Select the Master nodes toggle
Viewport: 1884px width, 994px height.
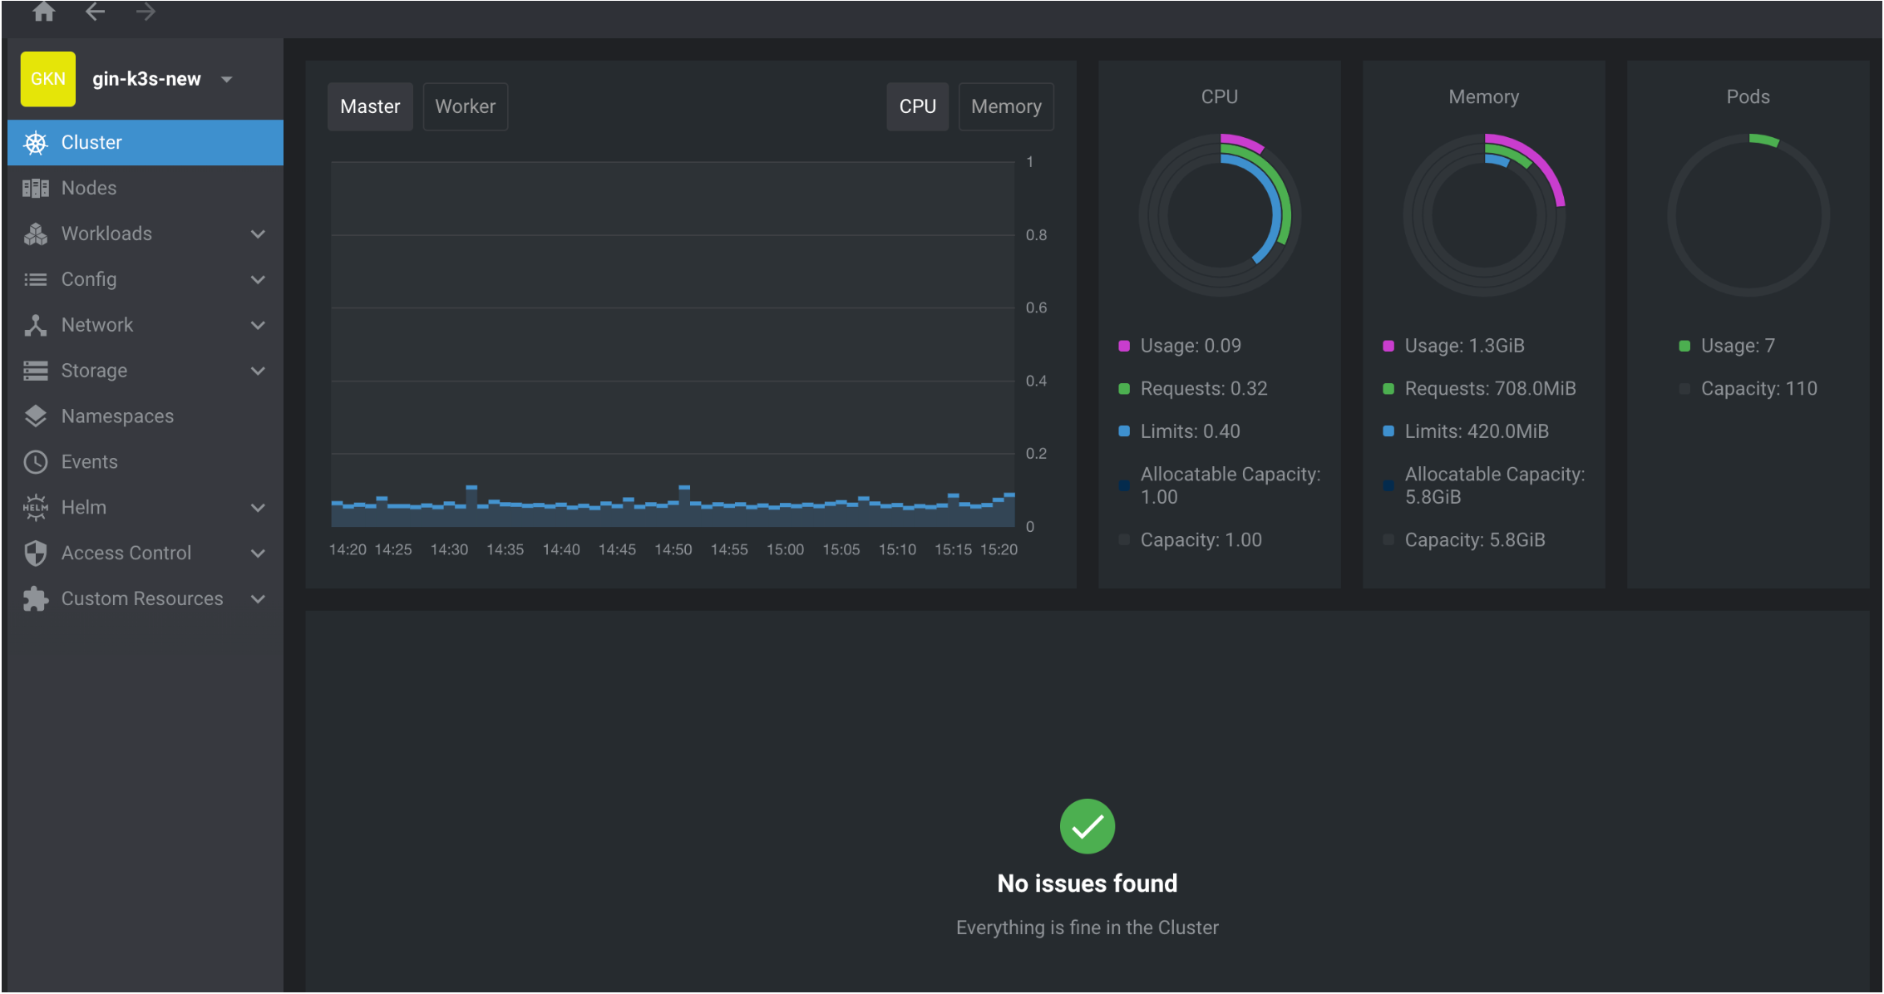[x=370, y=106]
